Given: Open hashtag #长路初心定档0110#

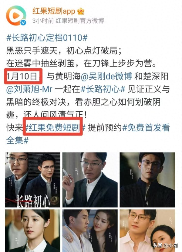Looking at the screenshot, I should pos(47,38).
